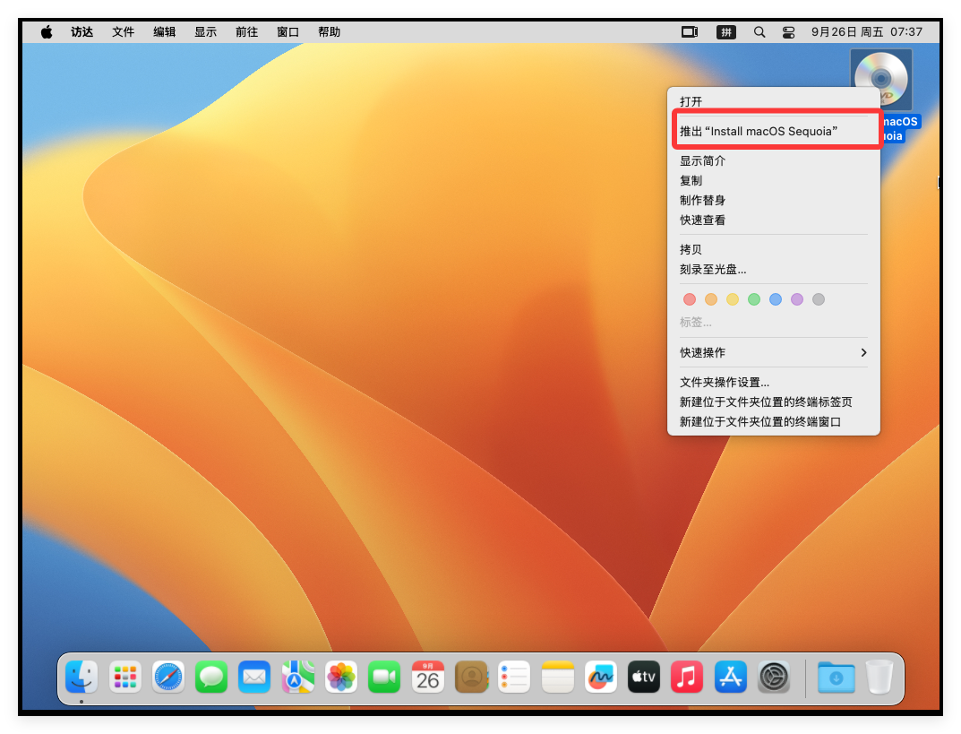Apply the blue tag color

pyautogui.click(x=776, y=299)
